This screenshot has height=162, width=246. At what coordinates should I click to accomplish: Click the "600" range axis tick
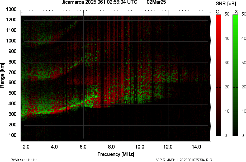pyautogui.click(x=12, y=83)
